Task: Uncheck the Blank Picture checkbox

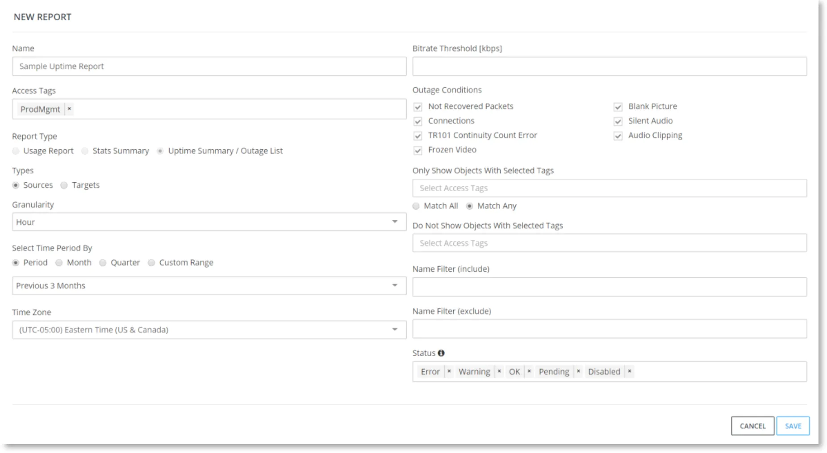Action: [618, 107]
